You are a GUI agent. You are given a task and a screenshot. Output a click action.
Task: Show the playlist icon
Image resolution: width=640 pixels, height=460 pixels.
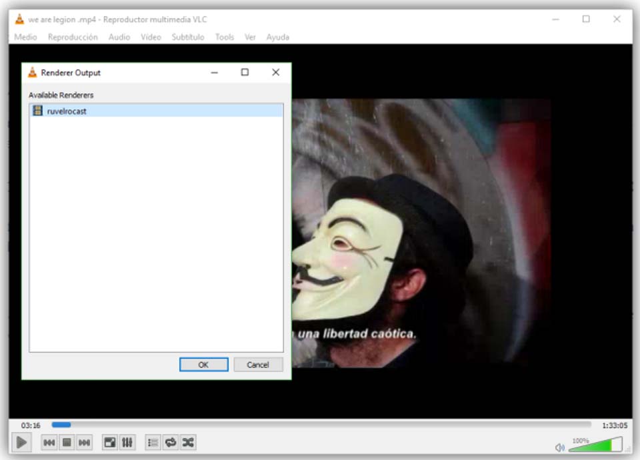(153, 443)
